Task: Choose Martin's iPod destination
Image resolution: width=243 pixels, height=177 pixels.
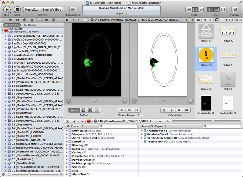Action: coord(52,10)
